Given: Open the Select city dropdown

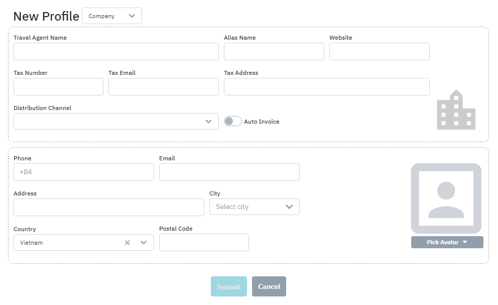Looking at the screenshot, I should point(254,207).
